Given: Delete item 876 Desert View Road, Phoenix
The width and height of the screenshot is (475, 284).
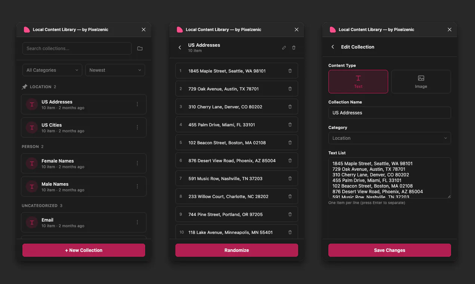Looking at the screenshot, I should pos(290,160).
